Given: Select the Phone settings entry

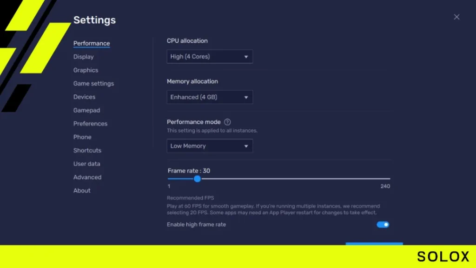Looking at the screenshot, I should tap(82, 137).
